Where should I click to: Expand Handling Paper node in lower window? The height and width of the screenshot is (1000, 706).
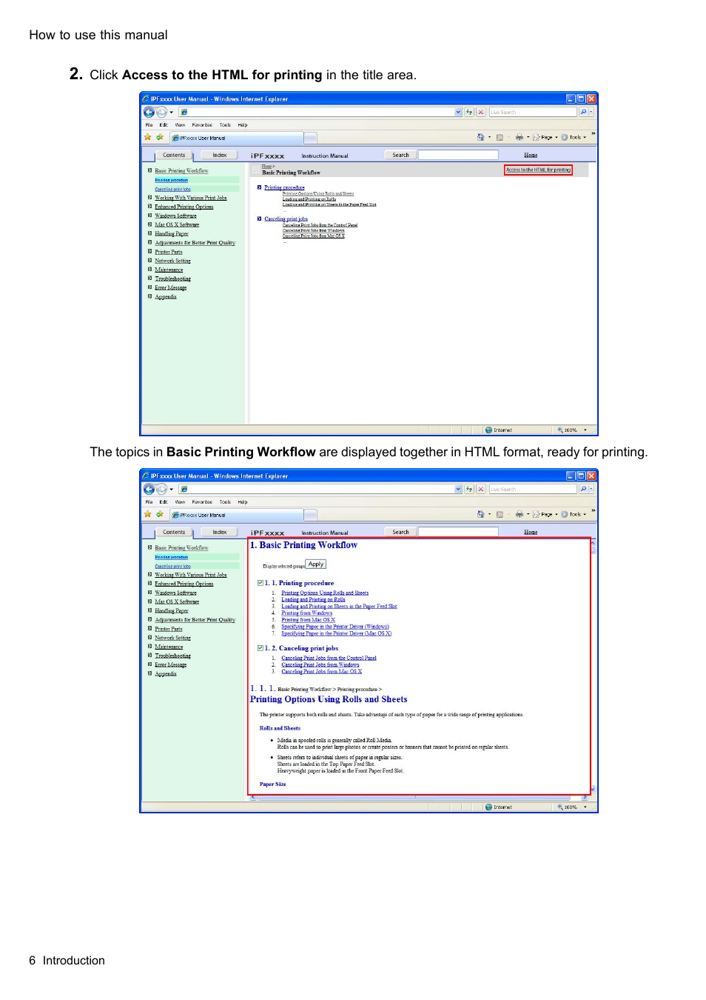click(x=149, y=610)
